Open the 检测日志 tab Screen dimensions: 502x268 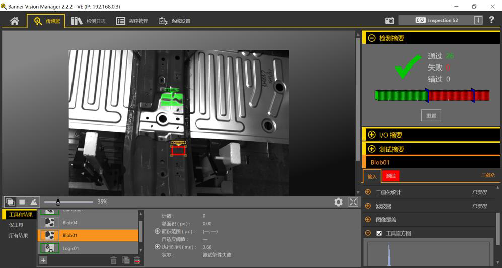tap(89, 21)
